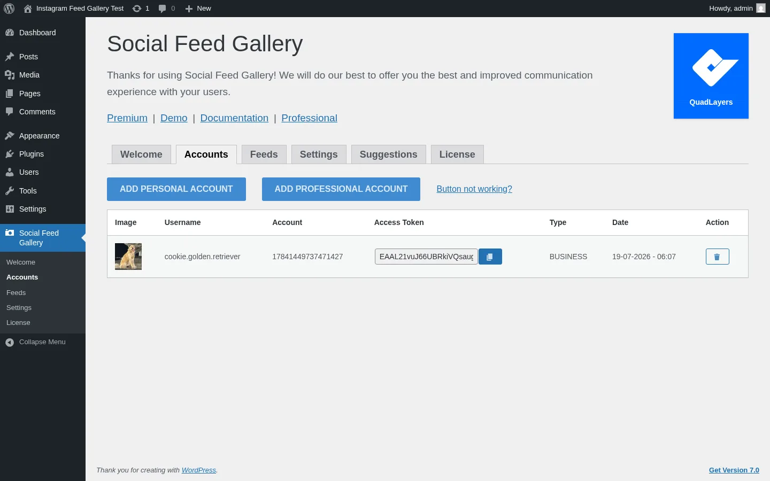Switch to the Welcome tab
Image resolution: width=770 pixels, height=481 pixels.
[141, 154]
